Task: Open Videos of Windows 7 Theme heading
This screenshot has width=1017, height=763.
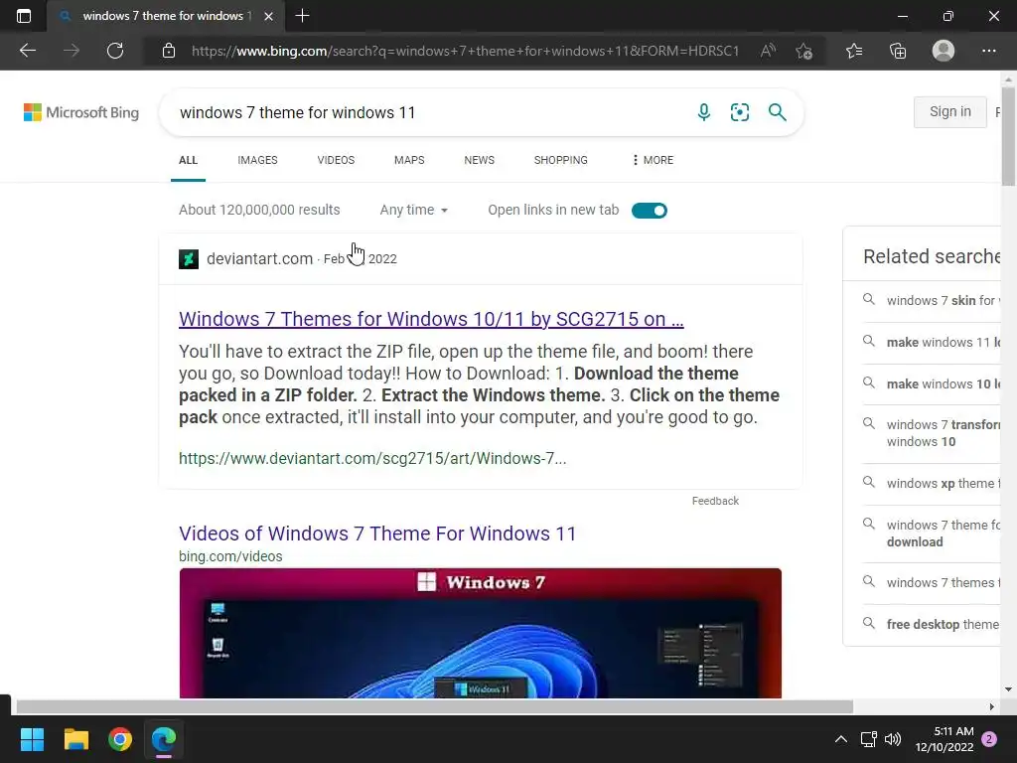Action: tap(377, 534)
